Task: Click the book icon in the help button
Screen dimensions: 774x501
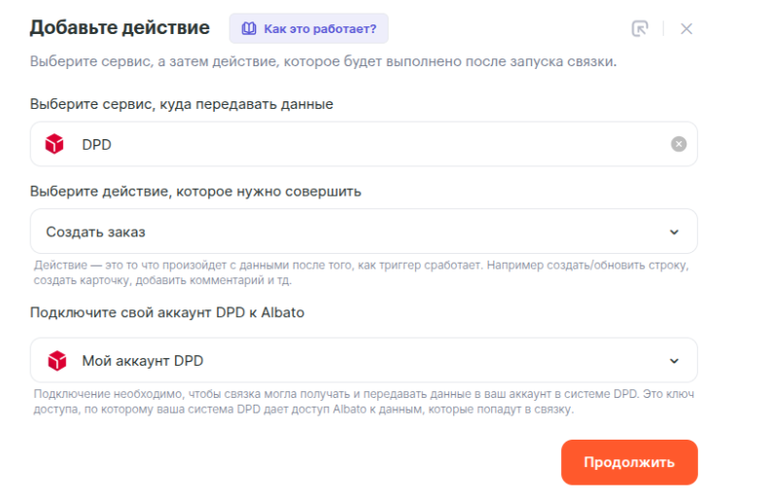Action: [248, 28]
